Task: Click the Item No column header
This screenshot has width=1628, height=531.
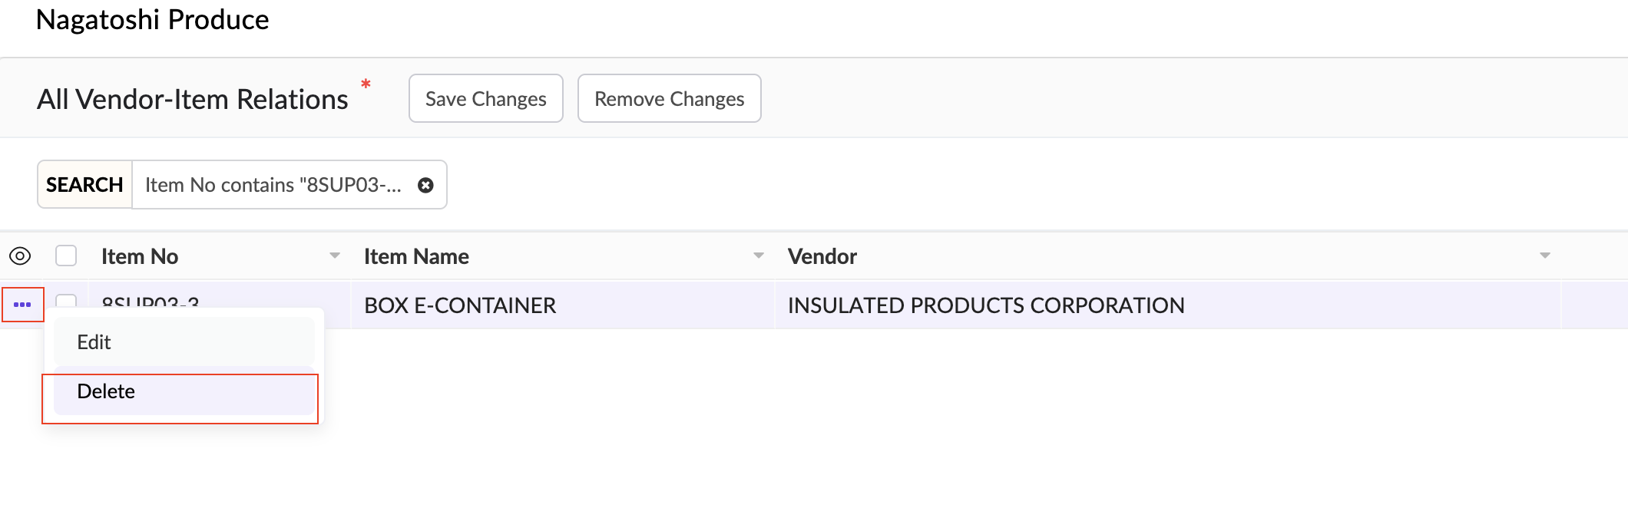Action: click(x=140, y=256)
